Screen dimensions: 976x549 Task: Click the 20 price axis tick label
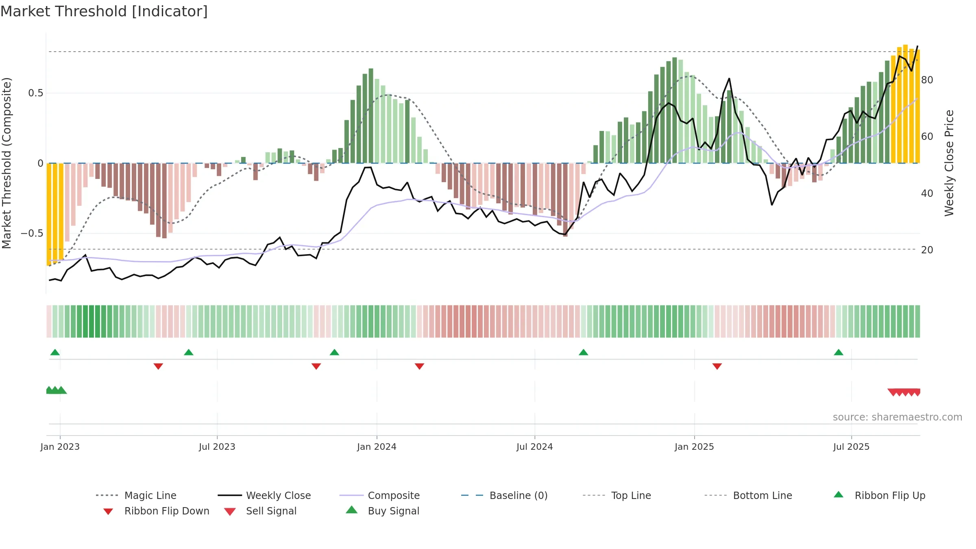pos(927,250)
